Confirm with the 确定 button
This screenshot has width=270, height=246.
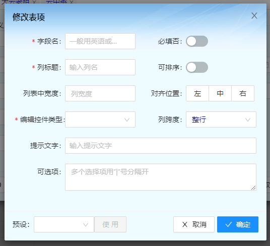238,224
